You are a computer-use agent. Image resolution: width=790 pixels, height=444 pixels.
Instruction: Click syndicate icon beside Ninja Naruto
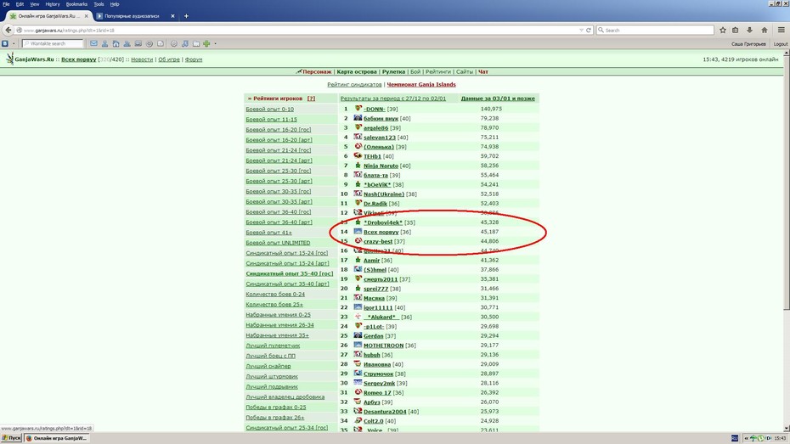[x=358, y=165]
